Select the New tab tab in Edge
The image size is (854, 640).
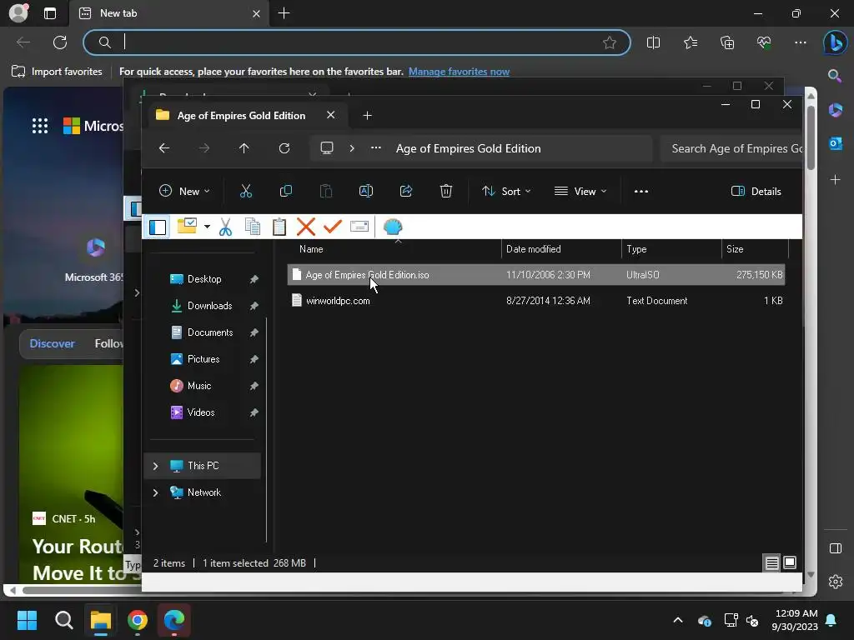point(168,13)
